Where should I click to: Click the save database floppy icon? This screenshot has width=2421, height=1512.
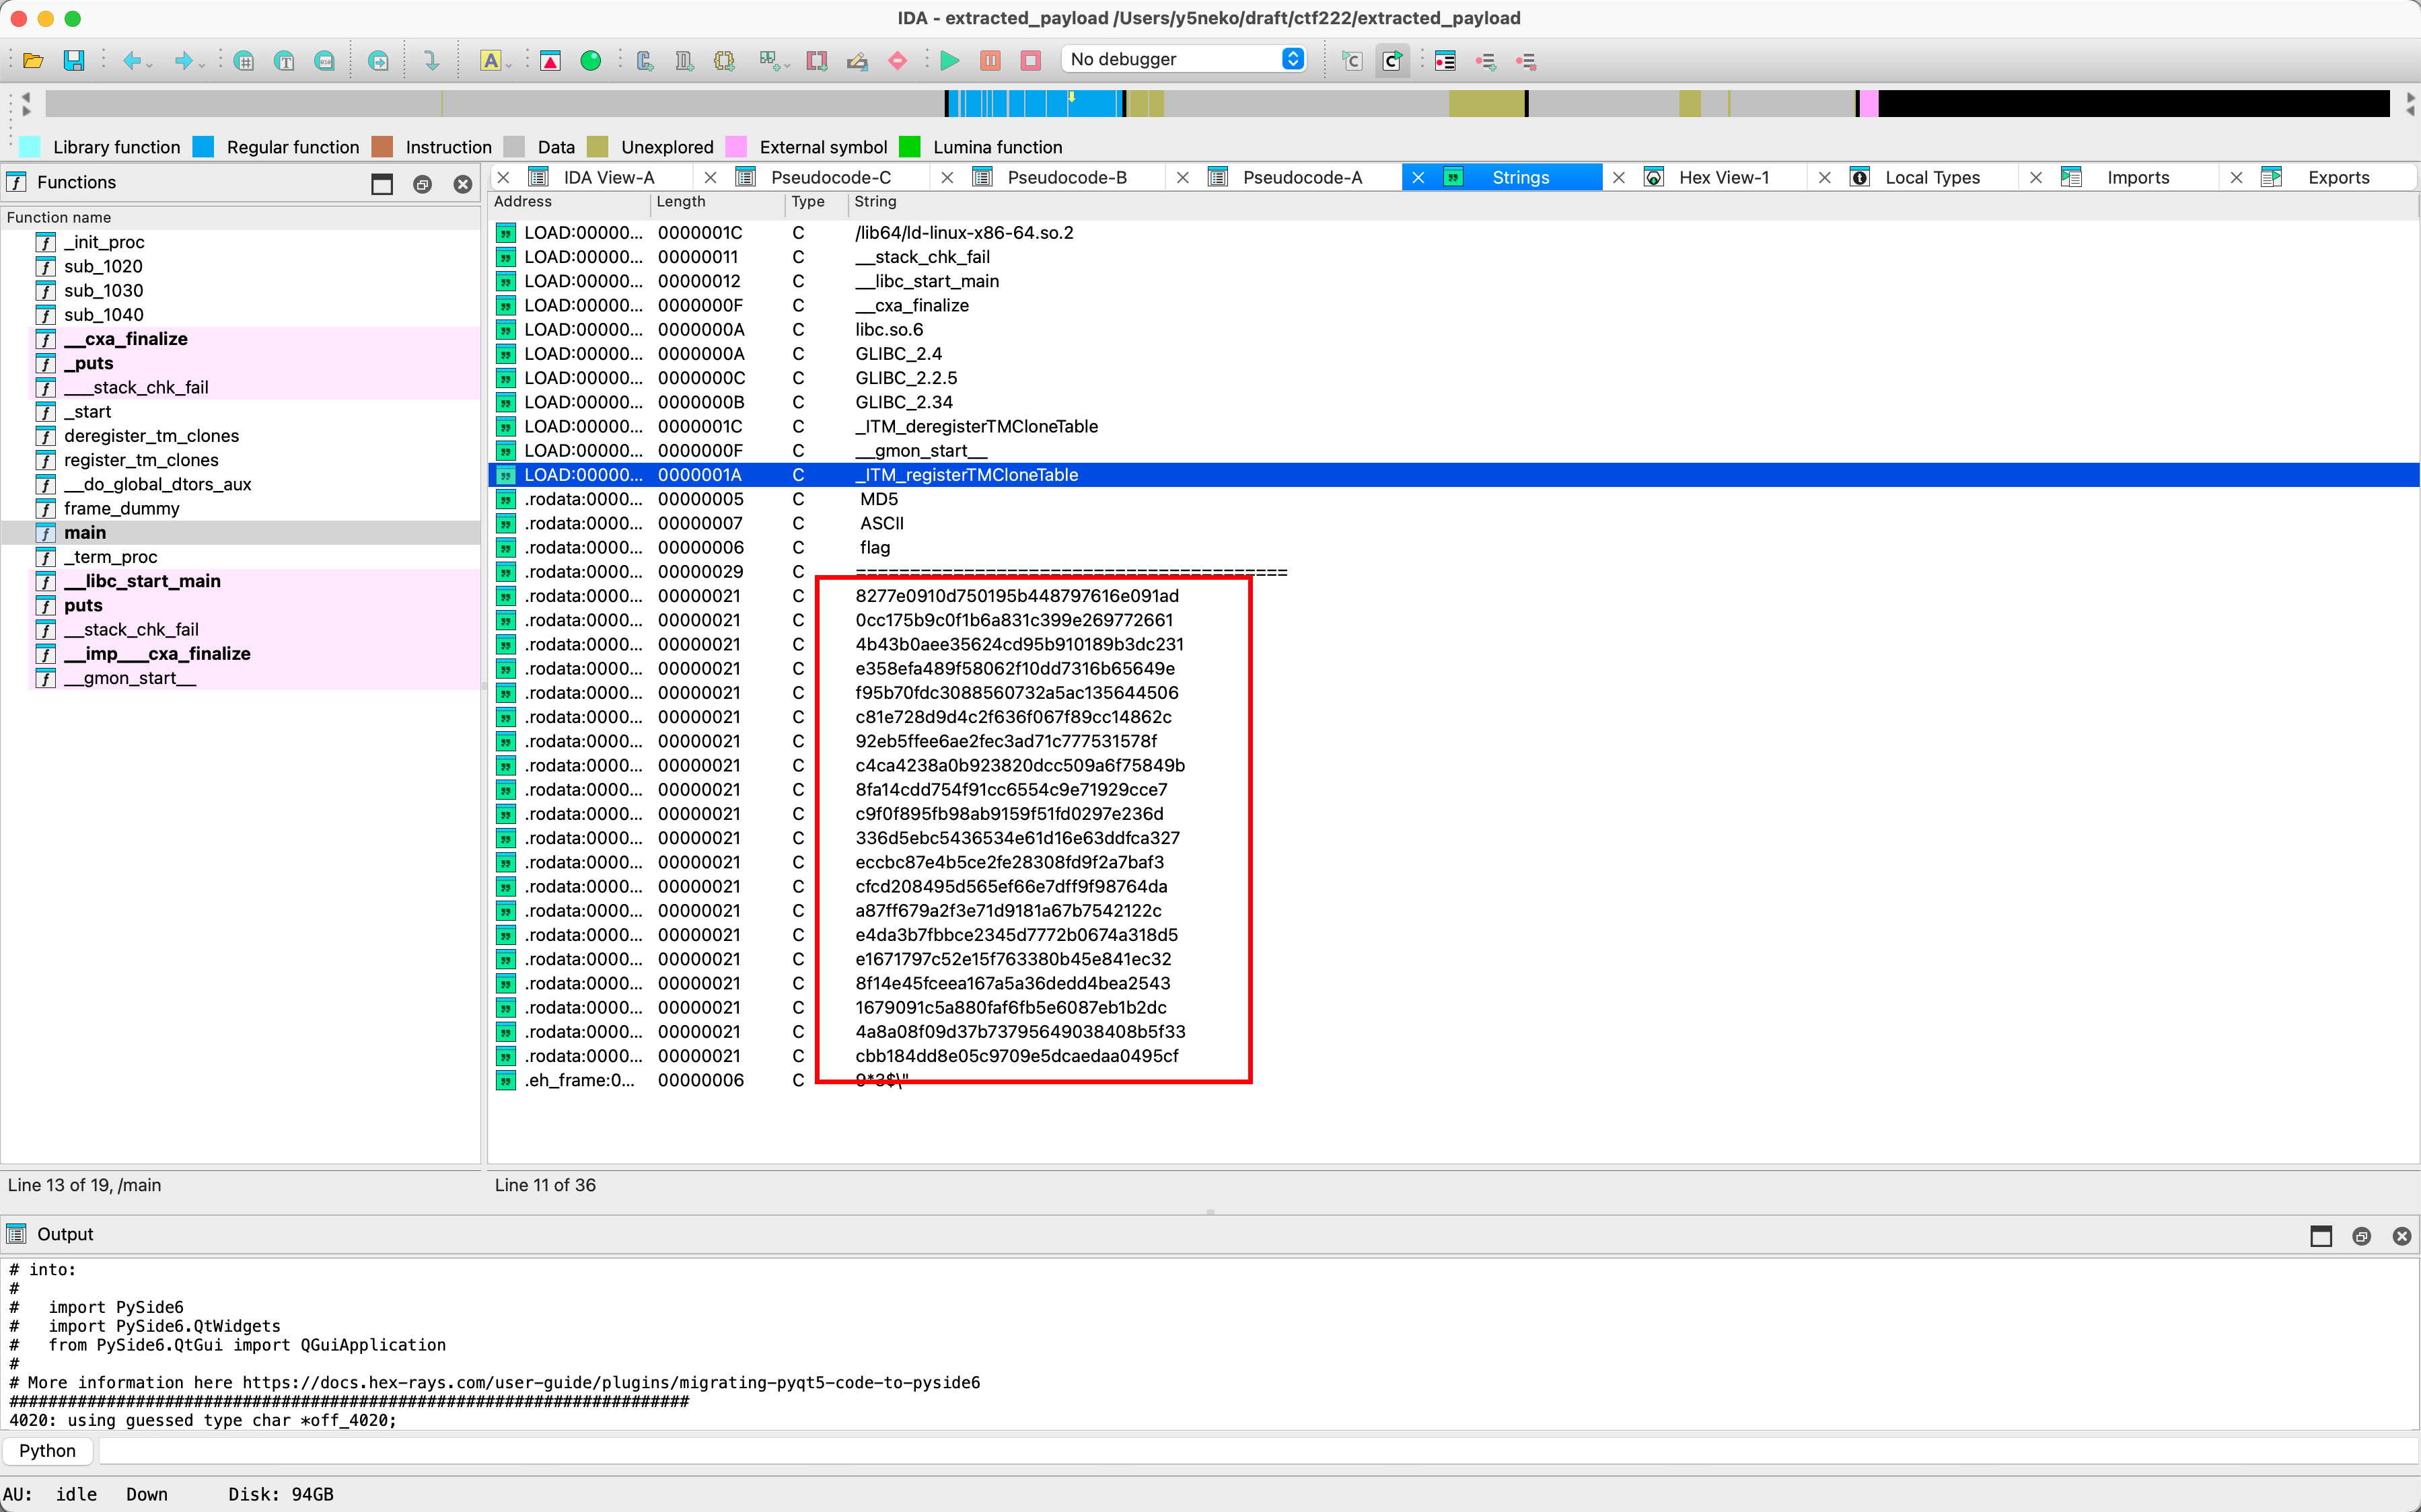pyautogui.click(x=73, y=60)
